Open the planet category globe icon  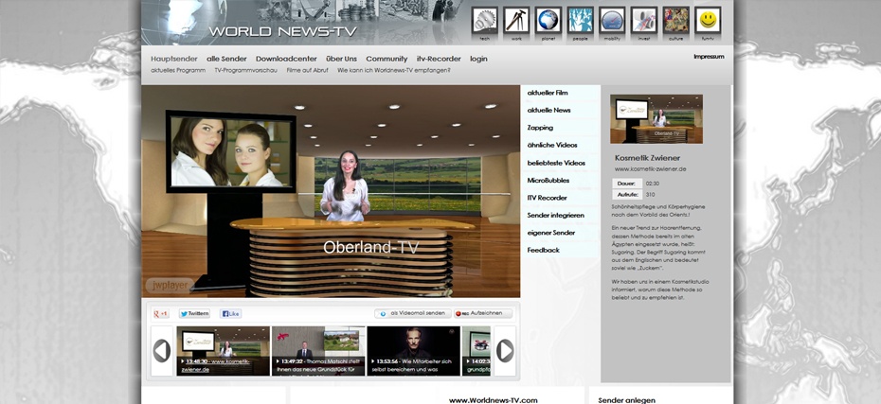pyautogui.click(x=548, y=20)
